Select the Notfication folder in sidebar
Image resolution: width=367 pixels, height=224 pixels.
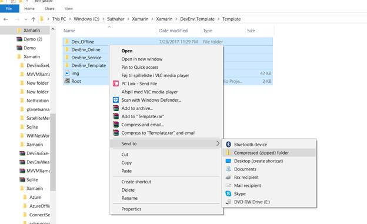point(38,101)
